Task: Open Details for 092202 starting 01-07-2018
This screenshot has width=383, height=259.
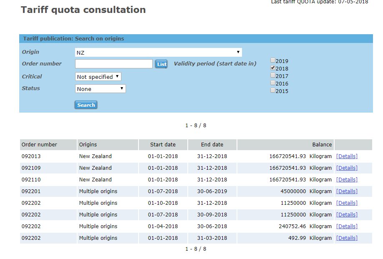Action: (347, 215)
